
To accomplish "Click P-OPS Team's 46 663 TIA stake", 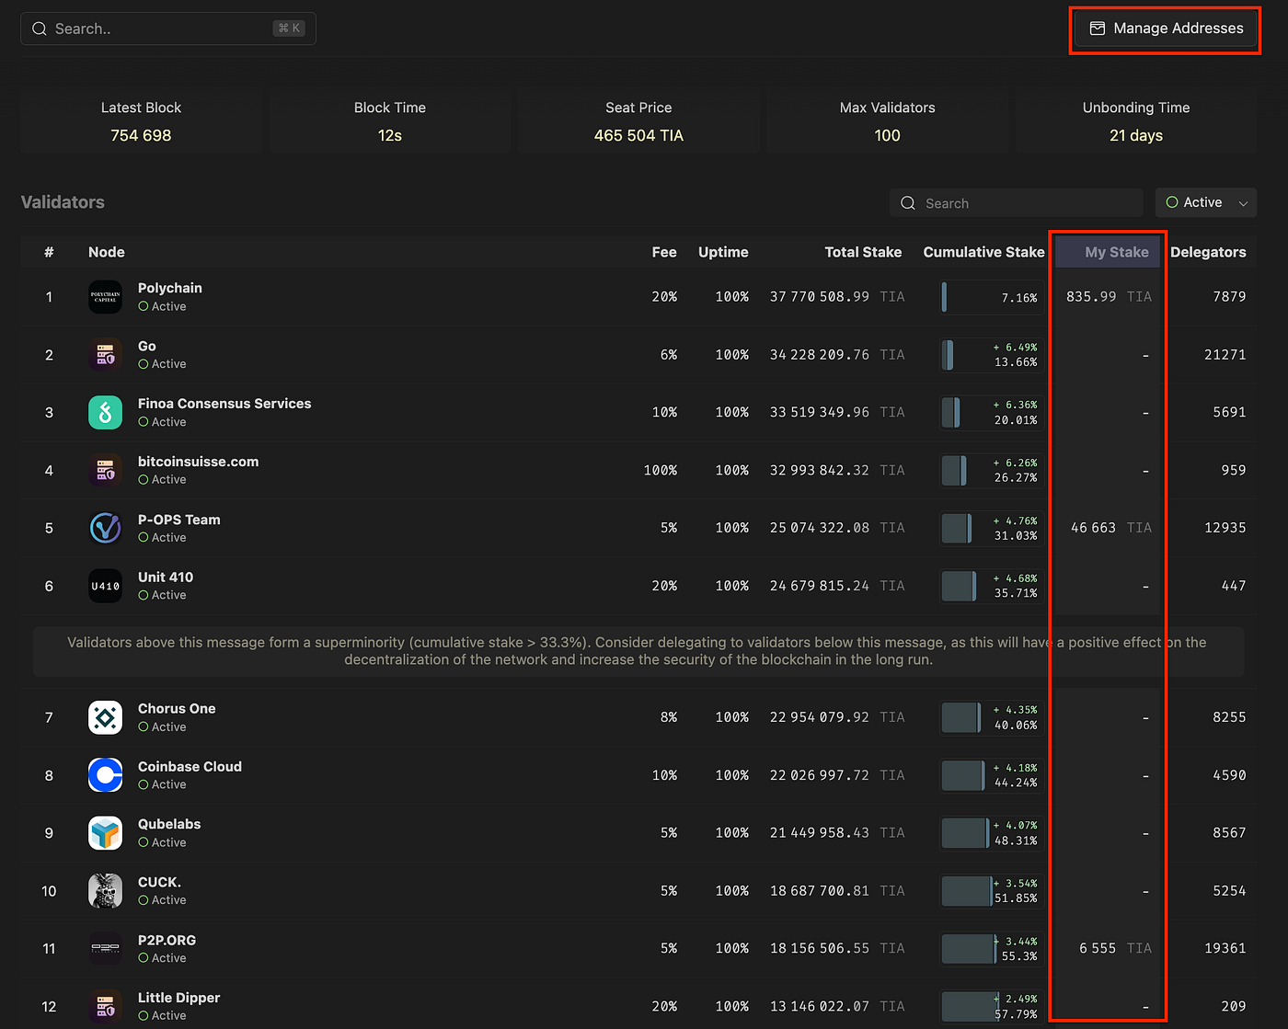I will pyautogui.click(x=1110, y=528).
